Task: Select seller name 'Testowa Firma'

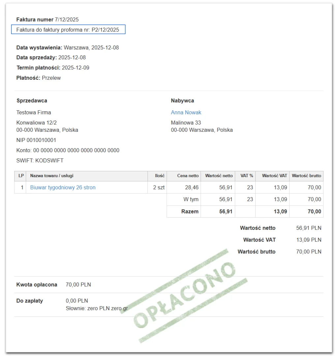Action: tap(34, 112)
